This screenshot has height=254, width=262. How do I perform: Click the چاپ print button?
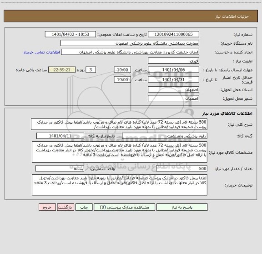[x=84, y=207]
